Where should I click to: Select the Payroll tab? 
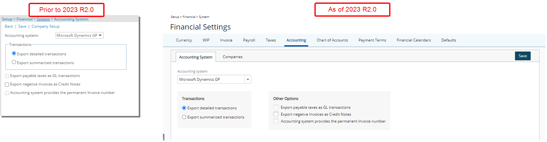249,40
